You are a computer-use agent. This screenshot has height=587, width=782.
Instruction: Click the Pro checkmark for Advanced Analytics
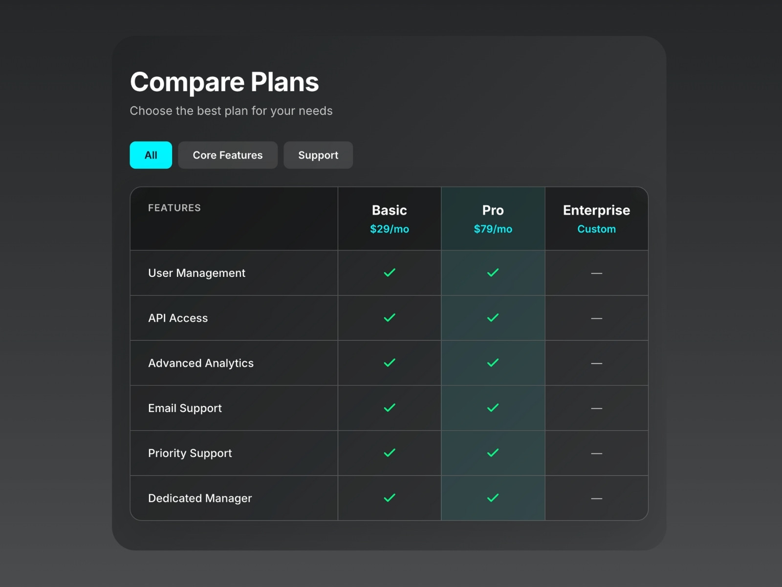[x=493, y=363]
